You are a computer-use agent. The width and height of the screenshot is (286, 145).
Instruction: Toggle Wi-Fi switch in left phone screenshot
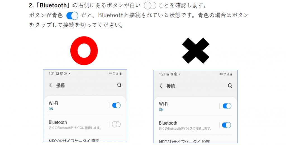(116, 105)
